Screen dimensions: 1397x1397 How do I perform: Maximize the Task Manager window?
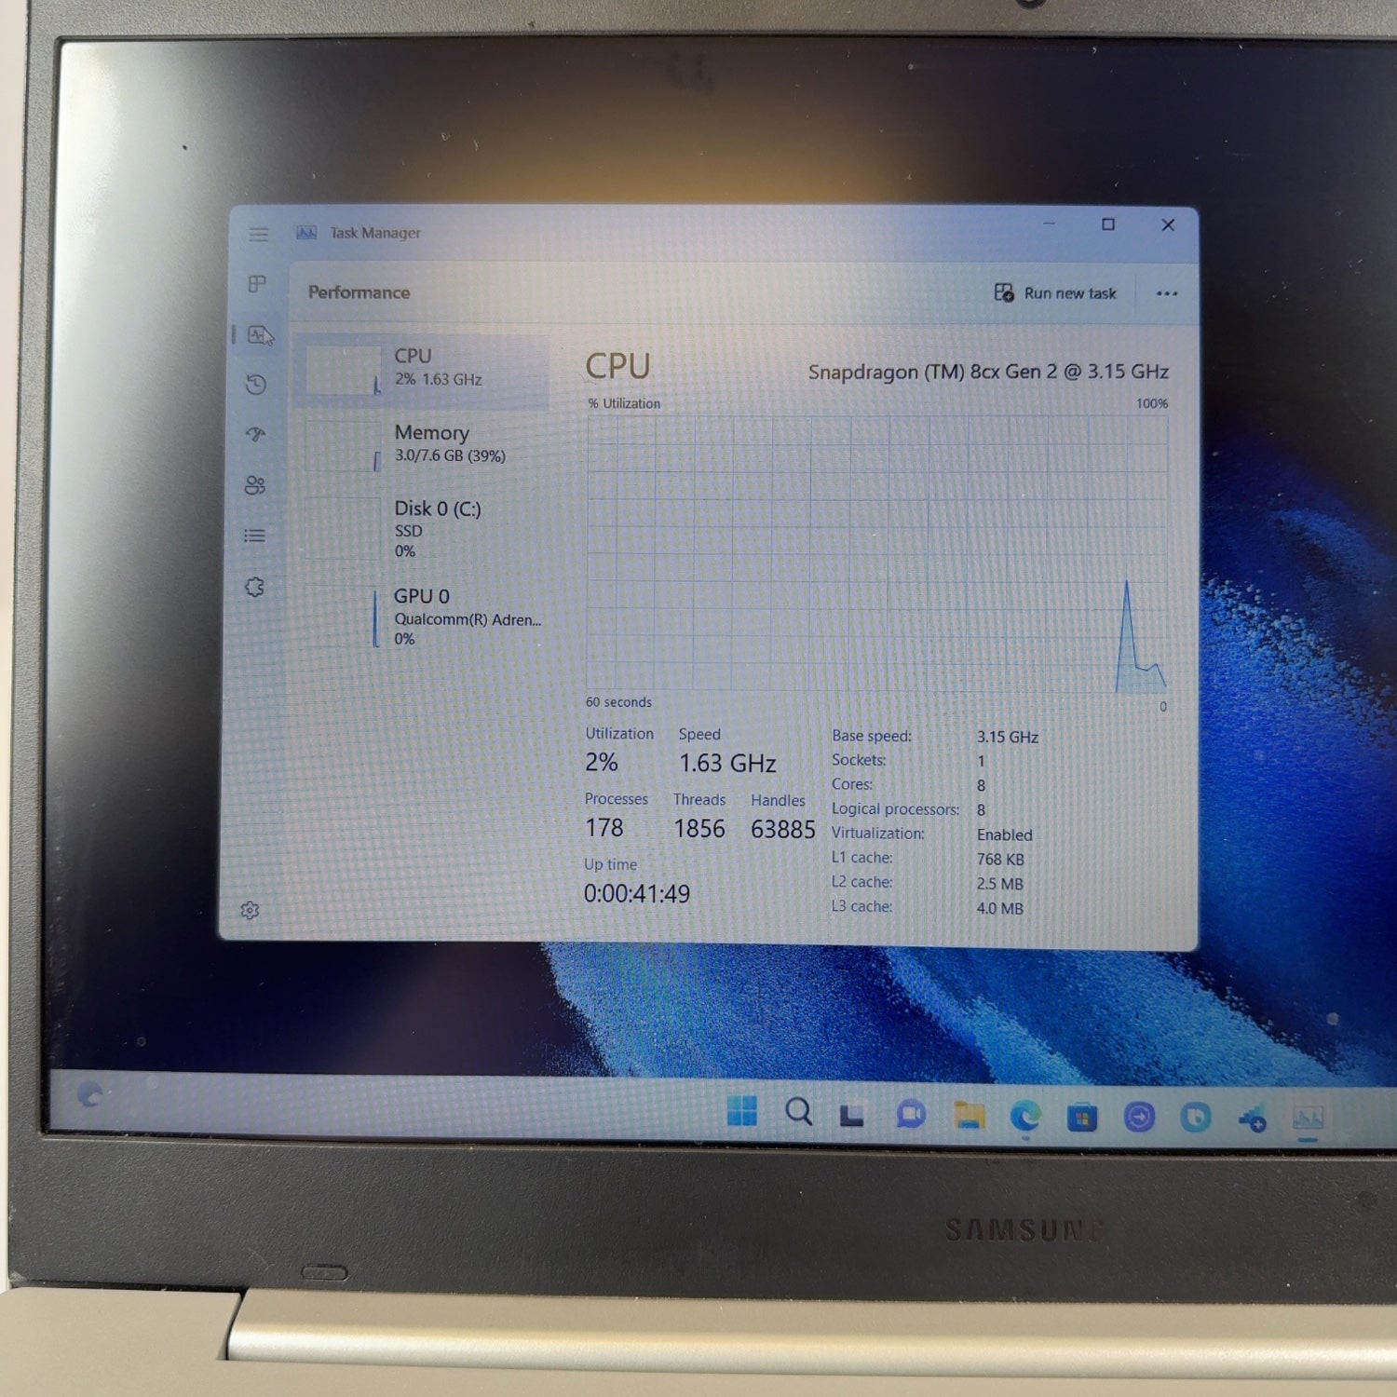click(x=1108, y=224)
